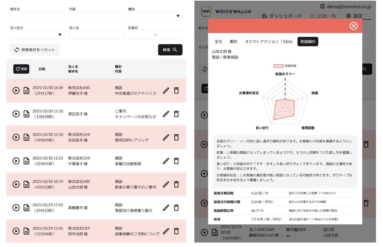Reset filters with 検索条件をリセット
The image size is (383, 247).
34,50
